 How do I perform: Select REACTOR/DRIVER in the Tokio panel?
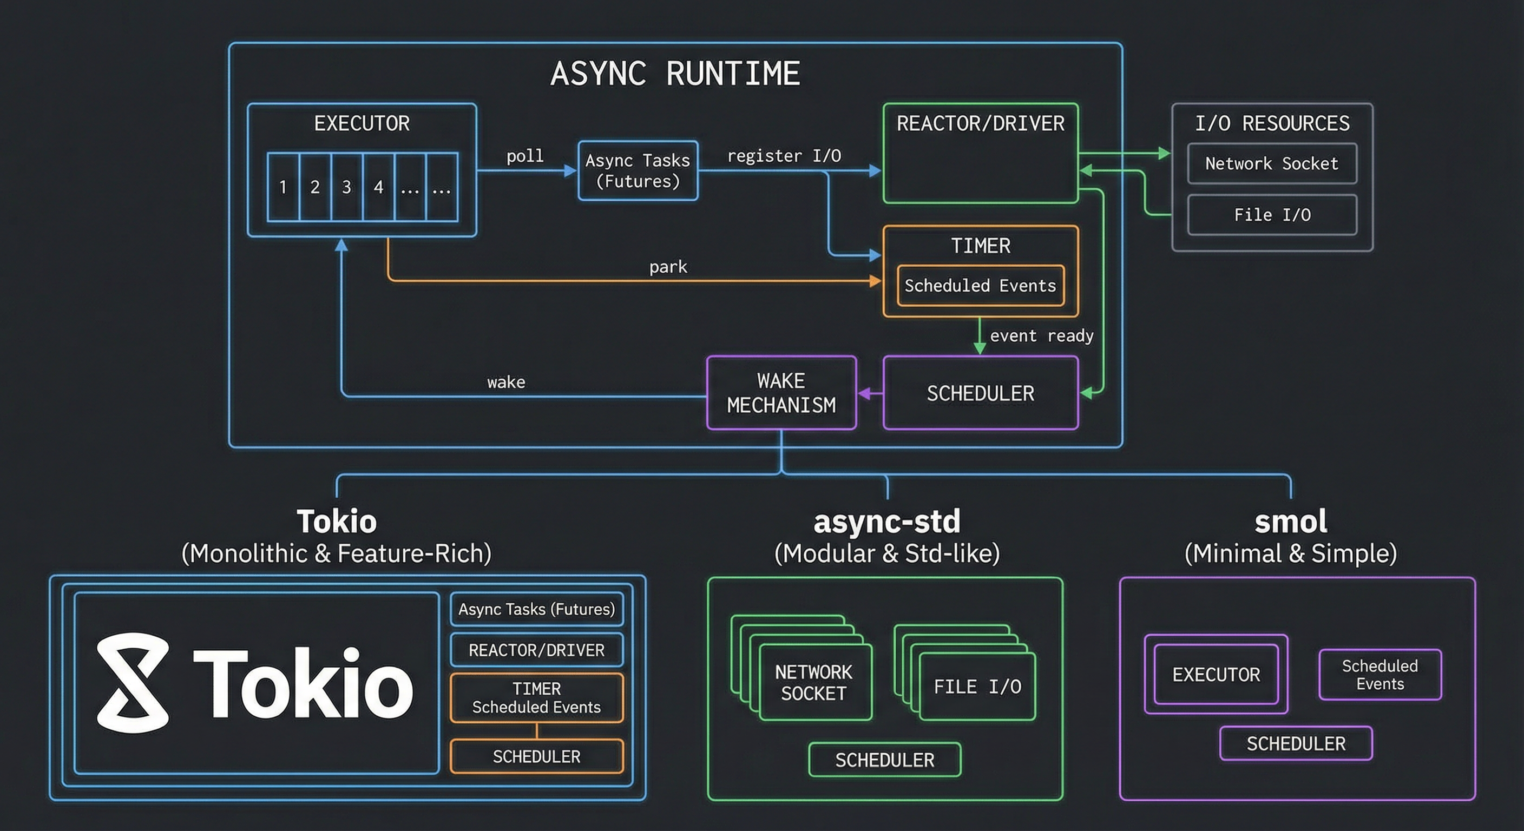coord(537,650)
